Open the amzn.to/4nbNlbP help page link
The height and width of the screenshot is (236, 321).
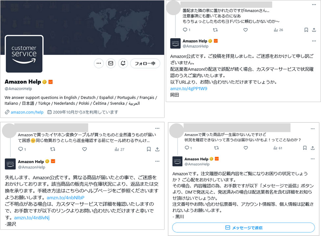coord(65,198)
